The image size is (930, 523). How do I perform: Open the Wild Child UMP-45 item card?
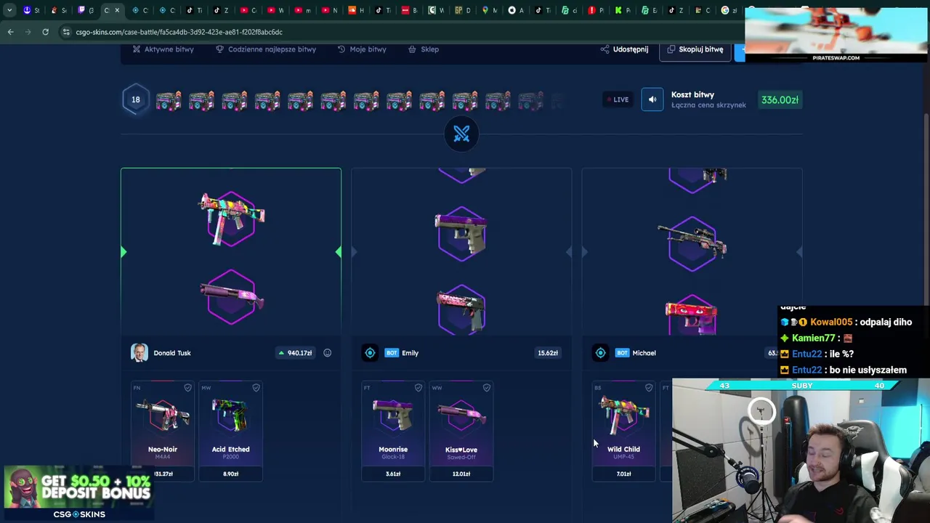(623, 431)
